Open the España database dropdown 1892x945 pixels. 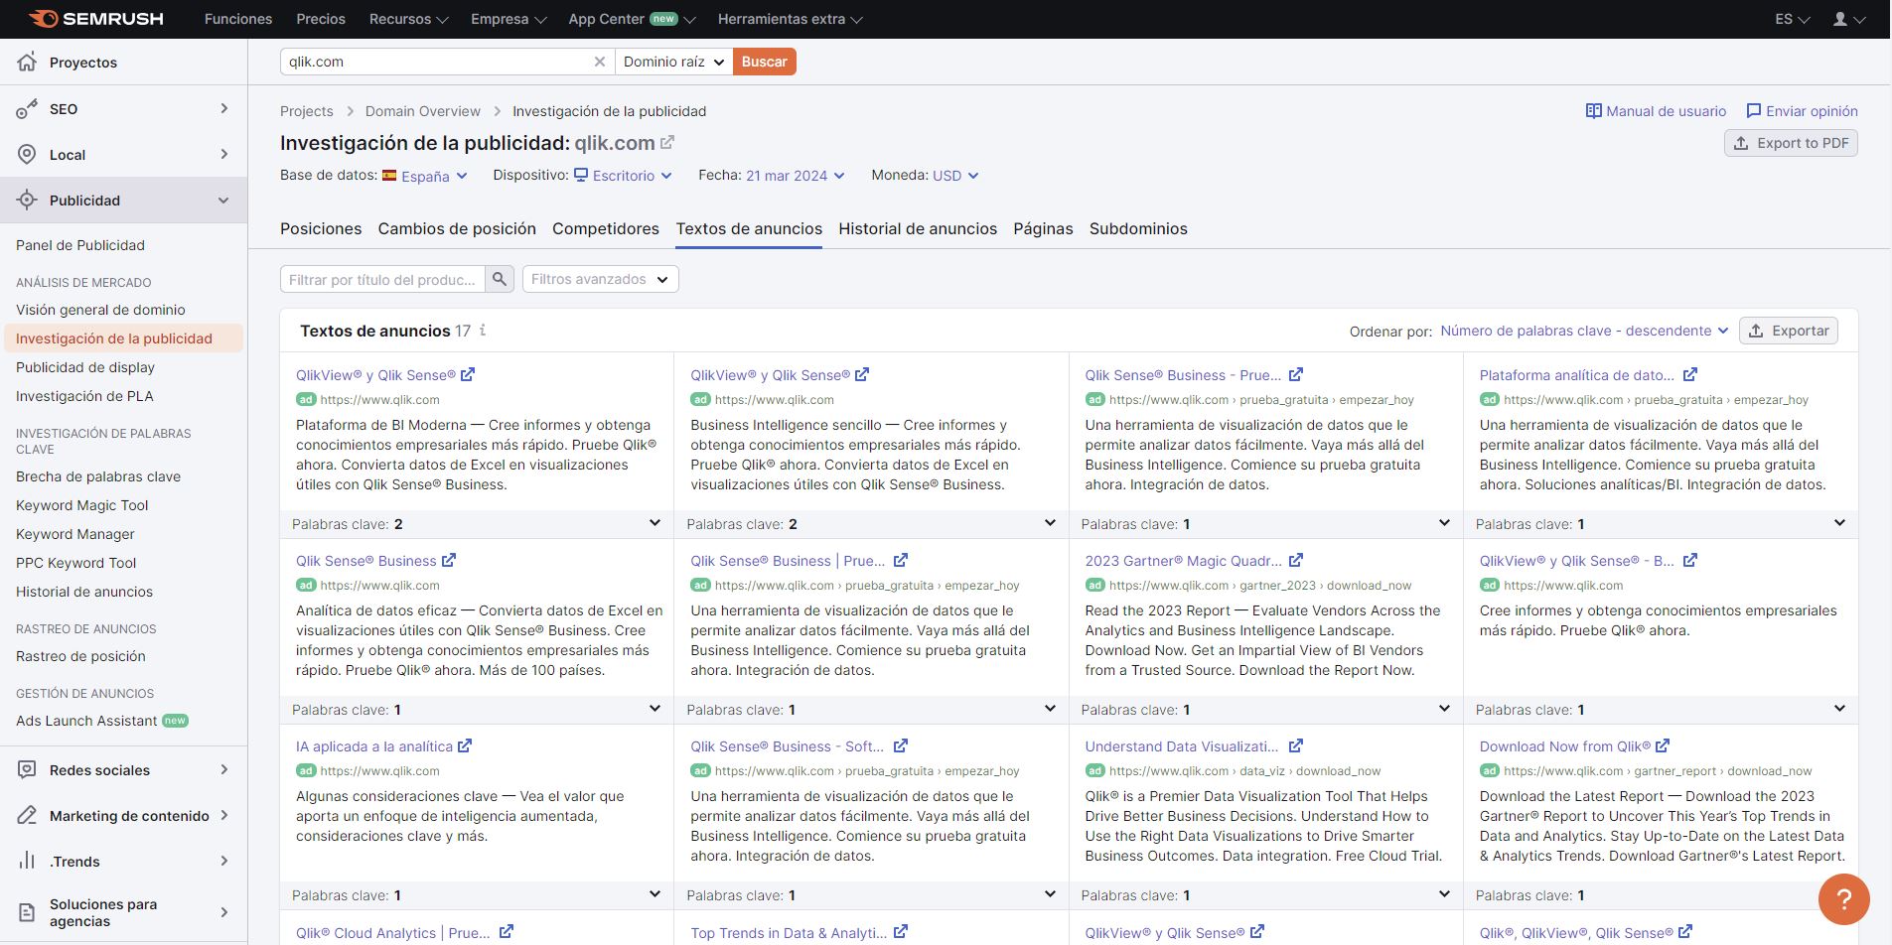(425, 176)
